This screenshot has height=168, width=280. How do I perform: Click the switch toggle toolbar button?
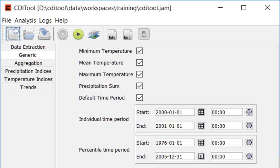point(144,34)
